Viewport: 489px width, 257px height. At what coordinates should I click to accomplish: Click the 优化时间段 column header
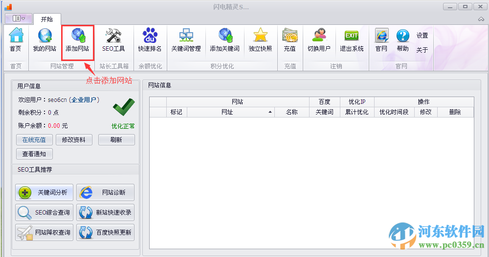pos(394,112)
